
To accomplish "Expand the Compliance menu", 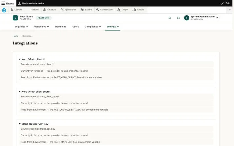I will click(93, 27).
